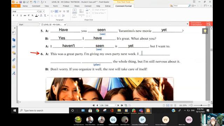Toggle Bold formatting in Font group
Screen dimensions: 224x126
pos(14,15)
